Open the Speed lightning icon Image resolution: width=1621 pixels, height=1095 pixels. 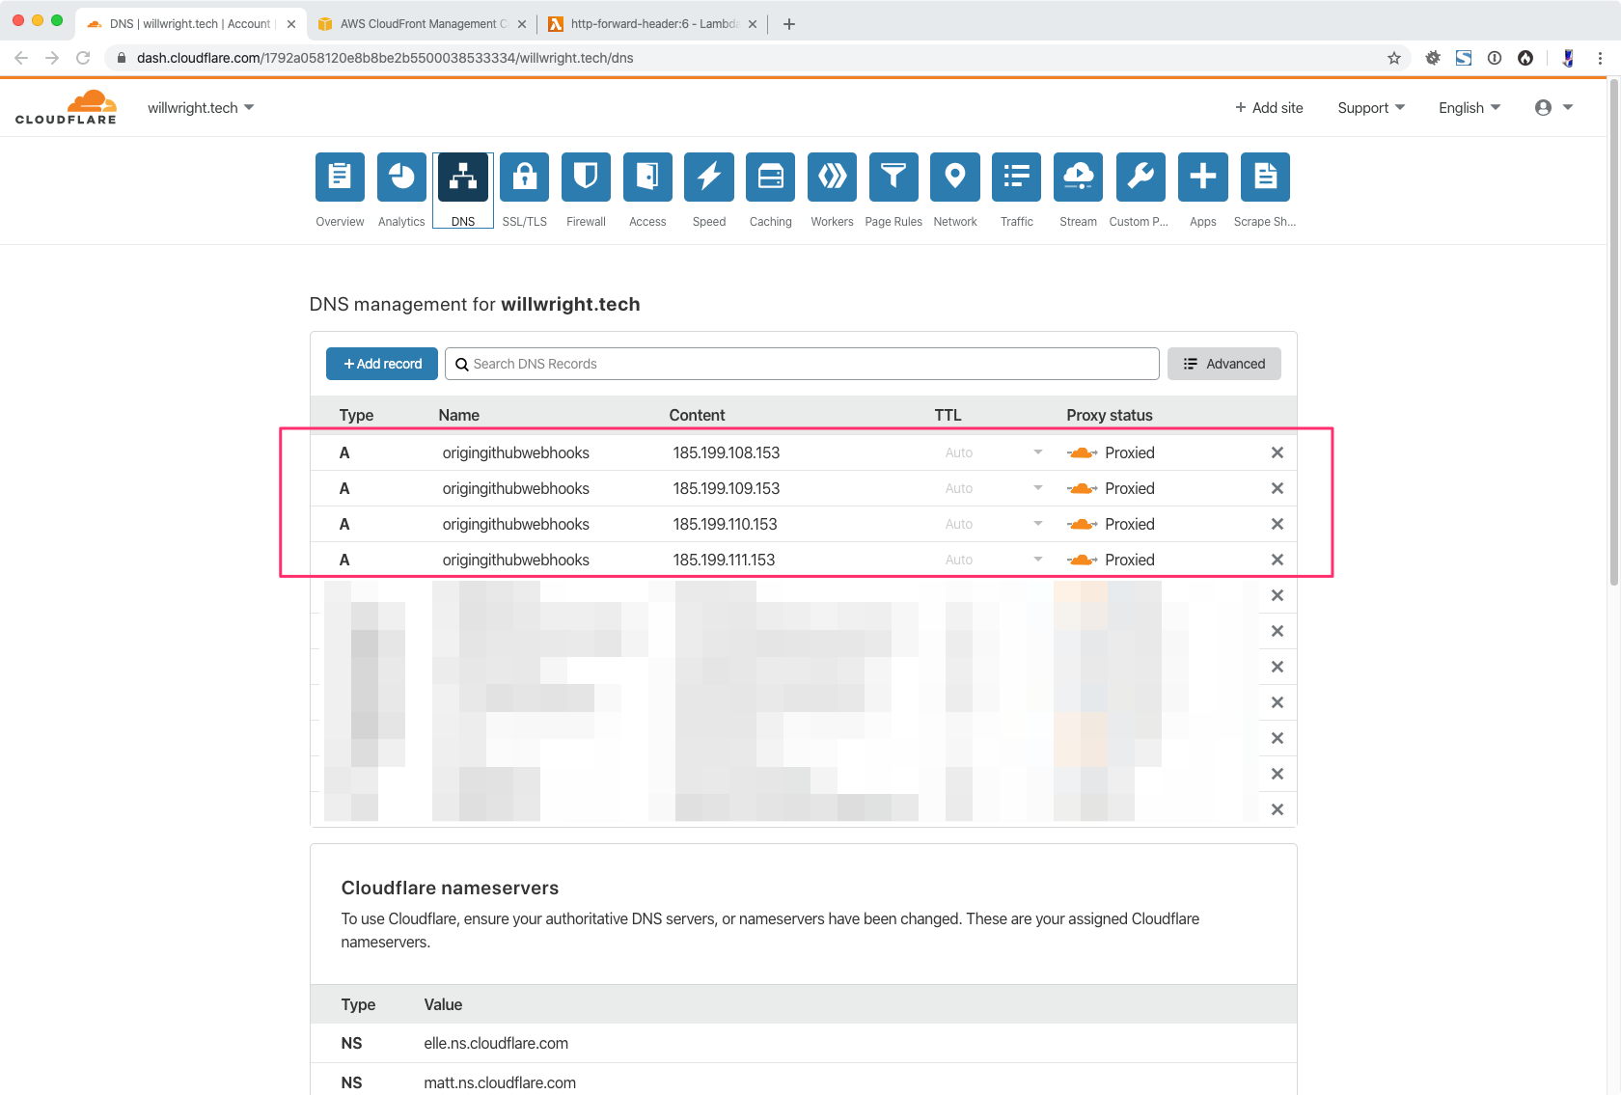[x=709, y=177]
